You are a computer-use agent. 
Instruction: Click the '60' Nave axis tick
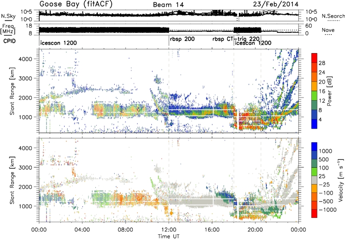[x=309, y=26]
